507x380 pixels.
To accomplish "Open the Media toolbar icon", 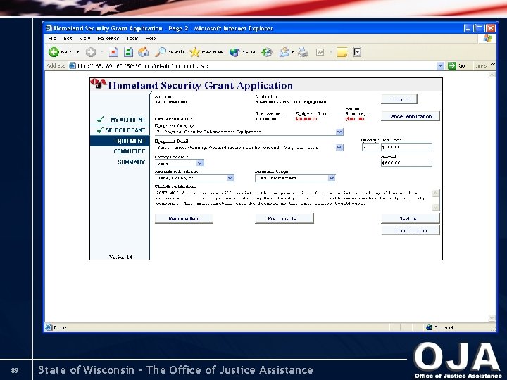I will tap(234, 52).
